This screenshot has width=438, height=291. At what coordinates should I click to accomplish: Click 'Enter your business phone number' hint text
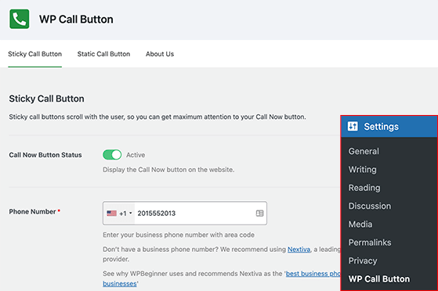point(179,235)
